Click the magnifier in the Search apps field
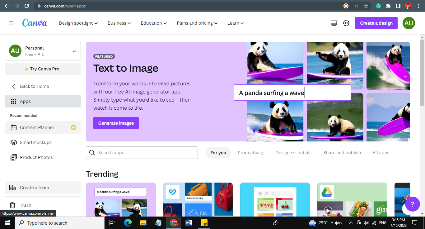425x229 pixels. pyautogui.click(x=92, y=153)
